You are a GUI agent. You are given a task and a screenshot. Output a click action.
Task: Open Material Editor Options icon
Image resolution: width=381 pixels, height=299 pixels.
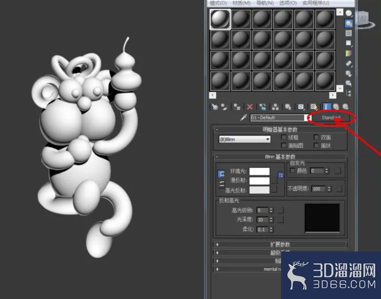(348, 73)
